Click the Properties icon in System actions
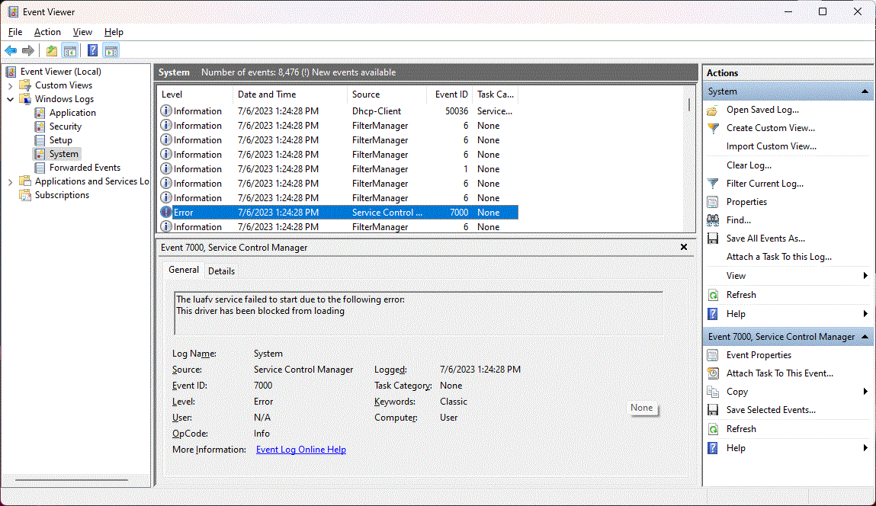 click(713, 202)
